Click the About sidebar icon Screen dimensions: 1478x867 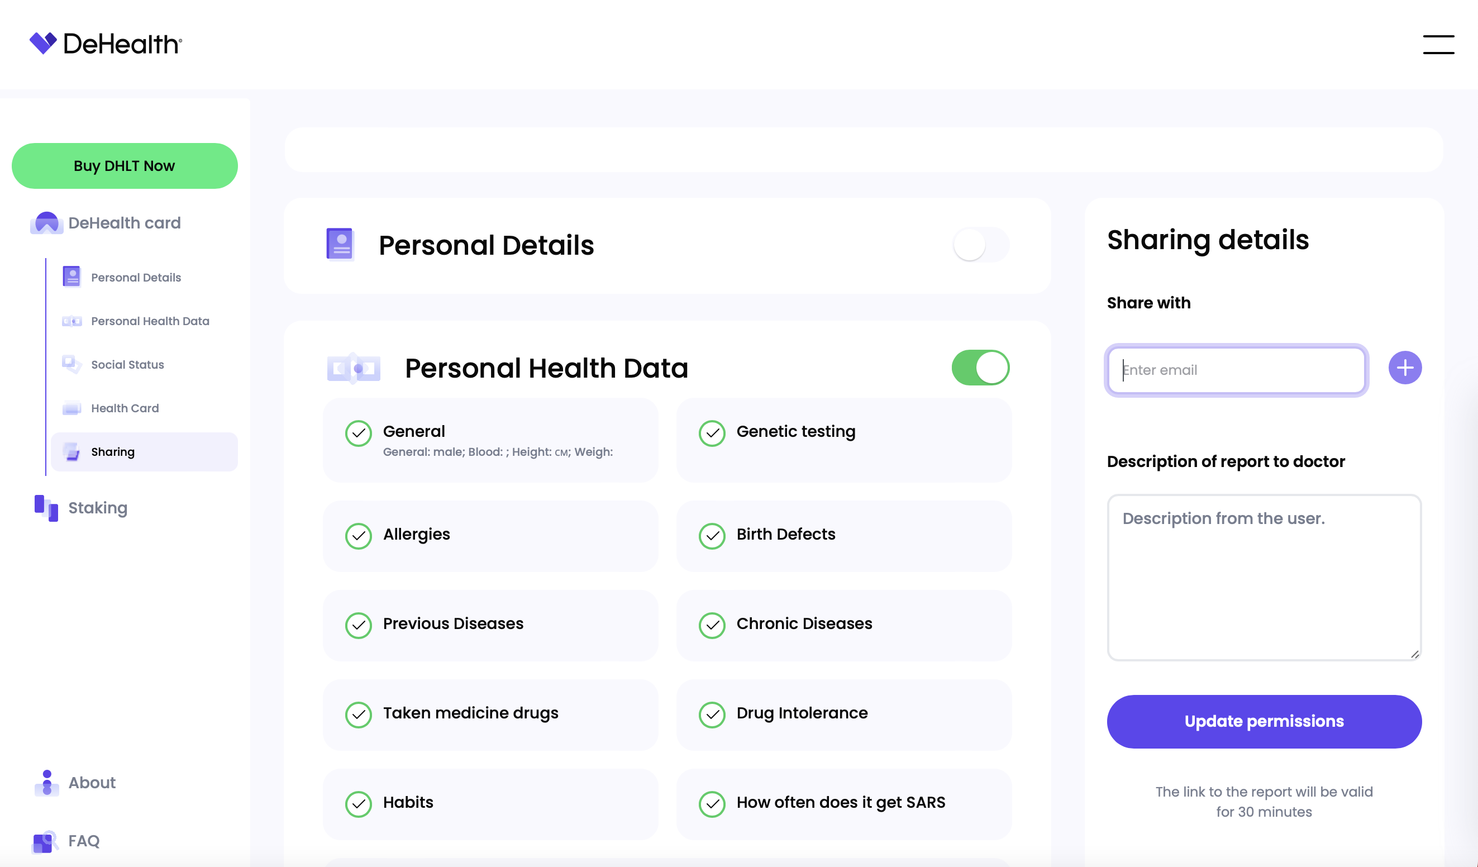(47, 783)
